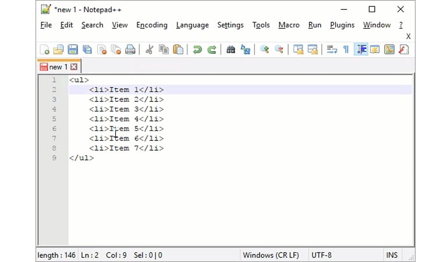
Task: Select the new 1 tab
Action: (x=58, y=67)
